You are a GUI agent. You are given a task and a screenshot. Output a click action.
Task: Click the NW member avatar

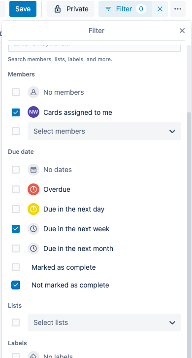tap(33, 112)
